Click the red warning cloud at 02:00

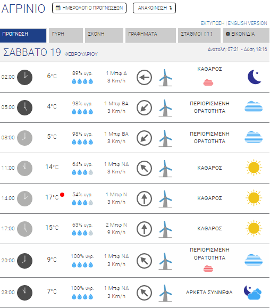point(208,82)
